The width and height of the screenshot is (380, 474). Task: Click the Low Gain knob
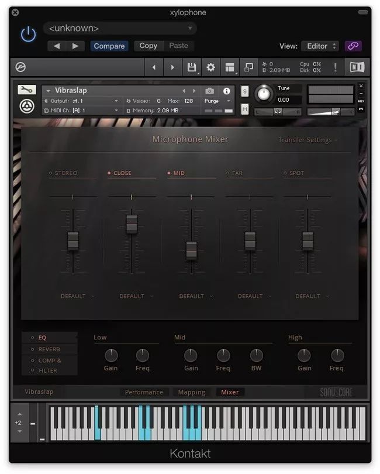[111, 356]
